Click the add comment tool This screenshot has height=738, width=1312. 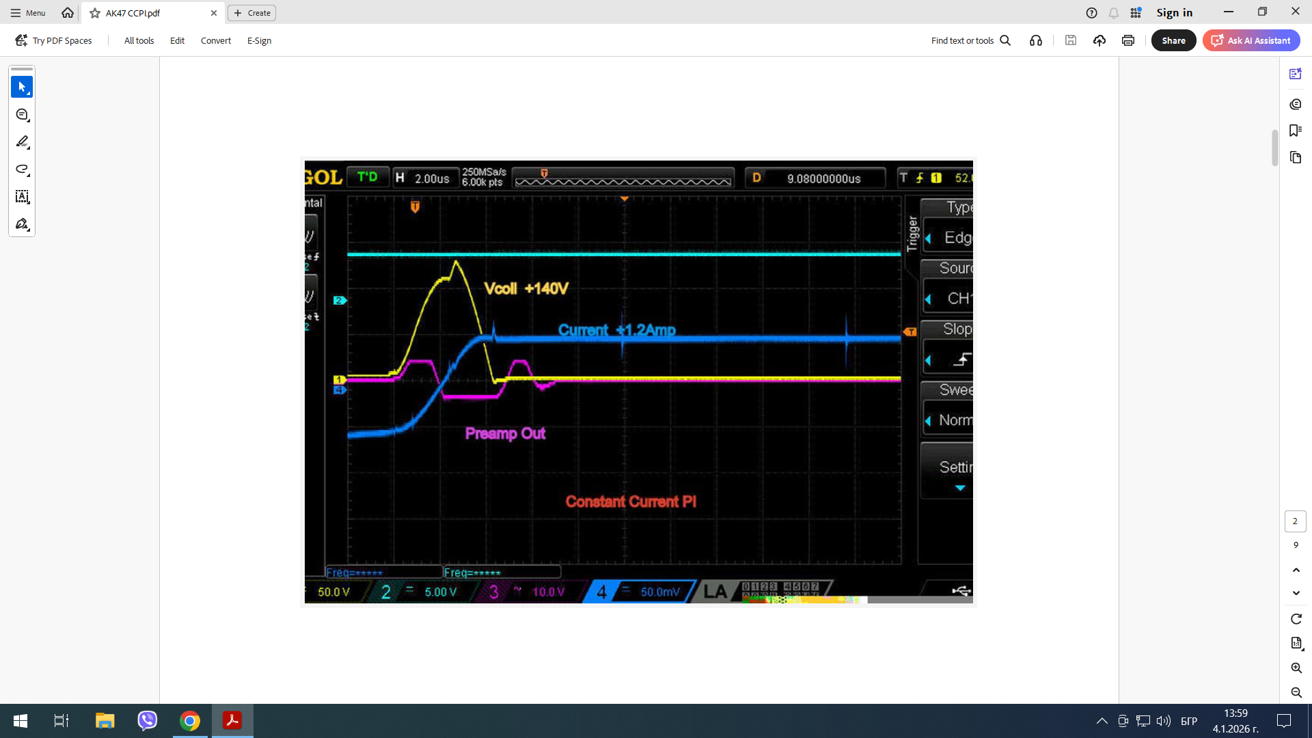click(x=22, y=115)
